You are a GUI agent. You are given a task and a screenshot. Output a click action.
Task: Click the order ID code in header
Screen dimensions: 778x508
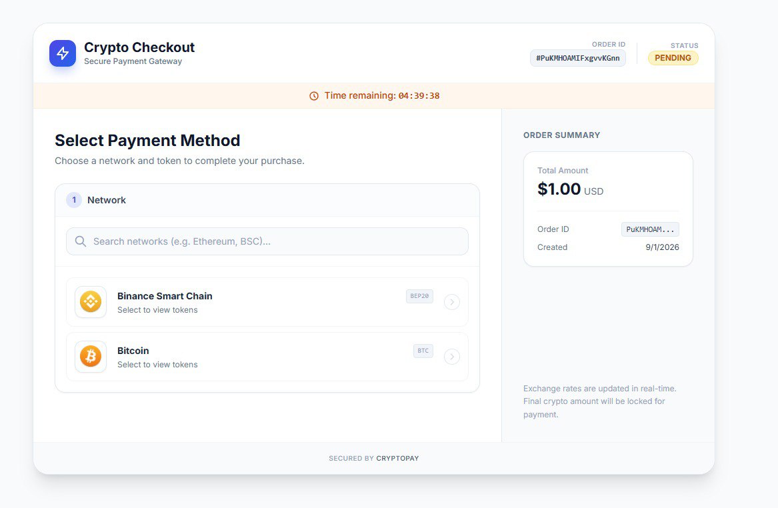577,58
